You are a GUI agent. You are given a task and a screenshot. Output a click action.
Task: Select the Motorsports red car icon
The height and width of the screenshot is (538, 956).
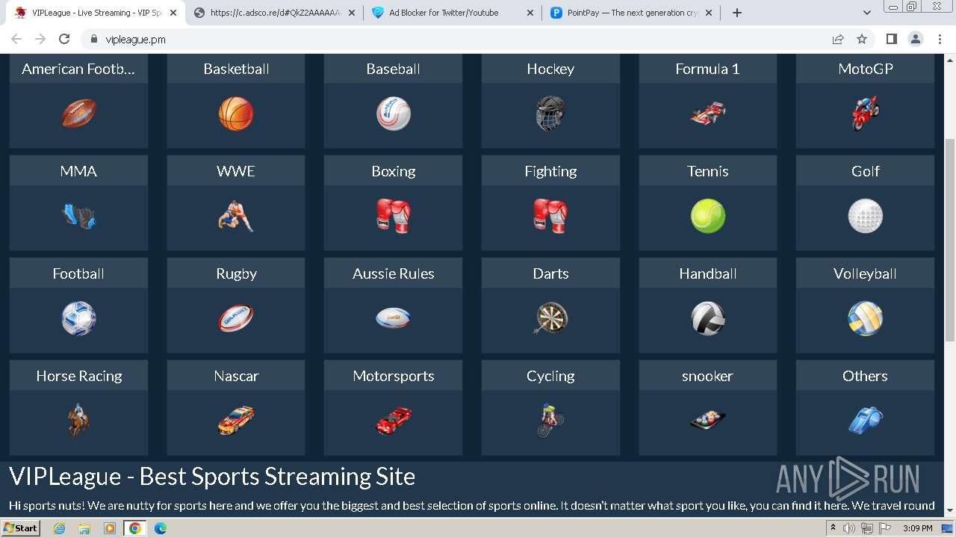click(394, 421)
